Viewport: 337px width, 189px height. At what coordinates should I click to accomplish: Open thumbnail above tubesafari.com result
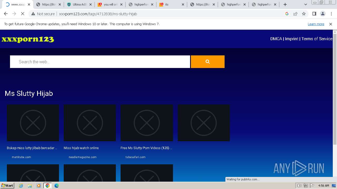click(147, 123)
